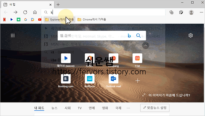Open the Collections icon in toolbar

(171, 12)
